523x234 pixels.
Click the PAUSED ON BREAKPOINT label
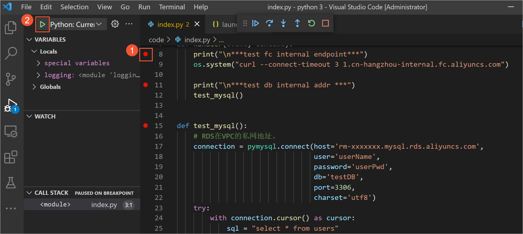[104, 193]
